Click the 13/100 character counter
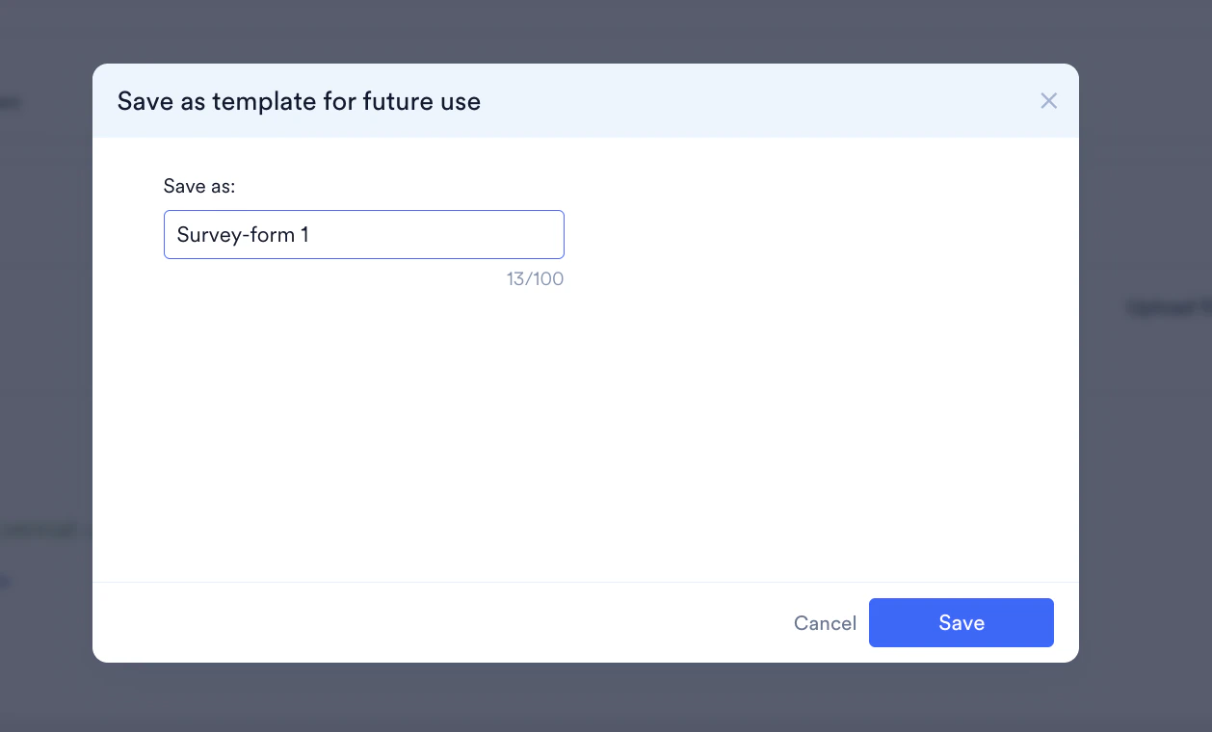This screenshot has height=732, width=1212. point(535,278)
